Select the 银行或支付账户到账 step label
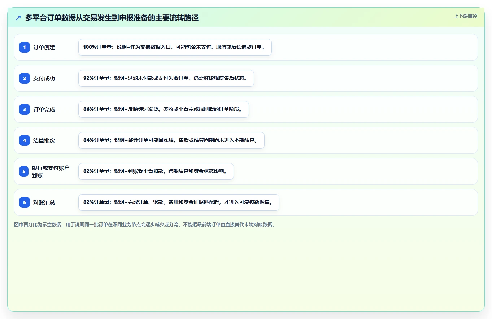 [51, 171]
